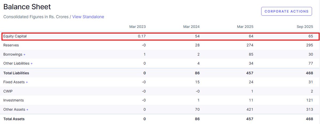Select Total Liabilities value 457
The image size is (320, 124).
tap(250, 73)
